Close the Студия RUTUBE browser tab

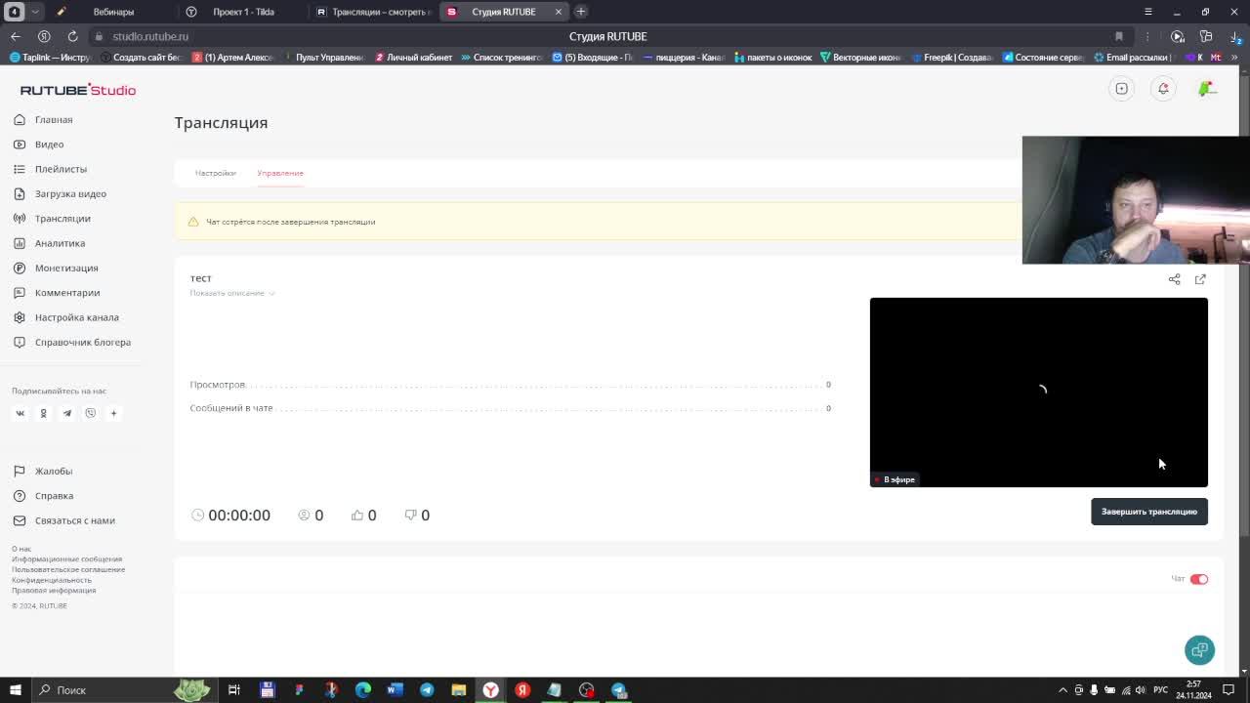[x=559, y=12]
